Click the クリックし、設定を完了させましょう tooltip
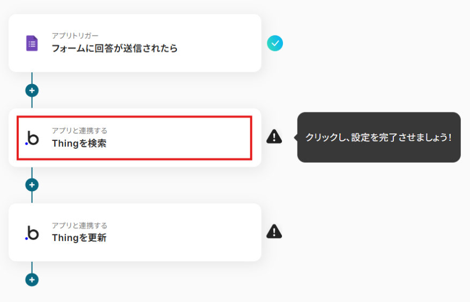 click(379, 137)
